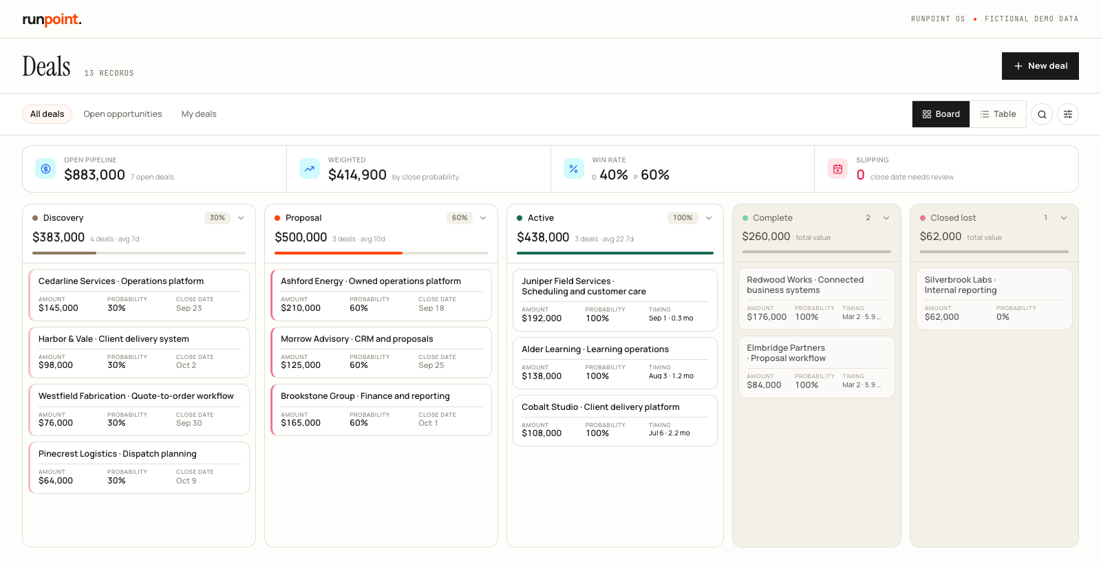The width and height of the screenshot is (1101, 564).
Task: Click the $883,000 open pipeline value
Action: click(94, 175)
